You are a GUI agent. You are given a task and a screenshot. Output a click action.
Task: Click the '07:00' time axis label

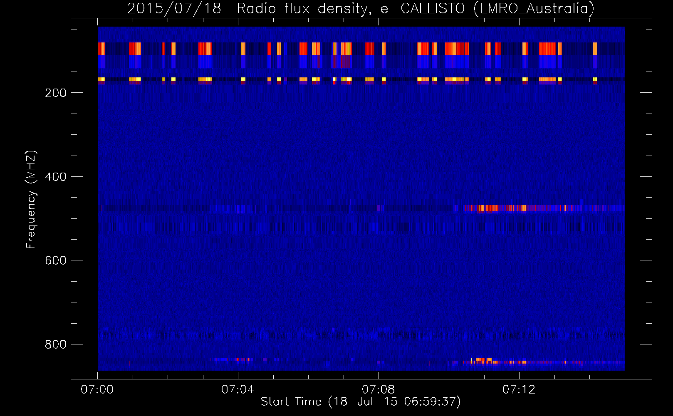click(97, 390)
